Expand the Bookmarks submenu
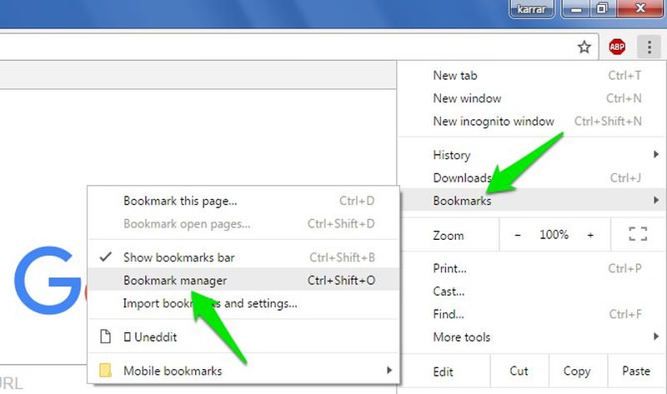This screenshot has height=394, width=667. tap(533, 200)
